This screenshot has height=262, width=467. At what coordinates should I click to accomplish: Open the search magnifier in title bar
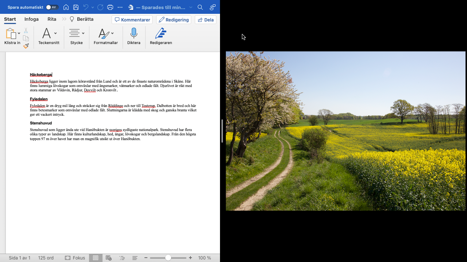point(200,7)
